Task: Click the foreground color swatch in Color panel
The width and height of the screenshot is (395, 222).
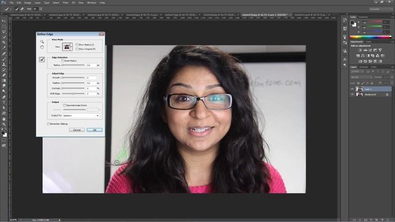Action: [352, 23]
